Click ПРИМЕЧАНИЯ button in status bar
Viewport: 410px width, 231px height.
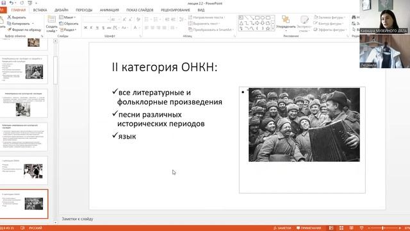click(x=309, y=228)
